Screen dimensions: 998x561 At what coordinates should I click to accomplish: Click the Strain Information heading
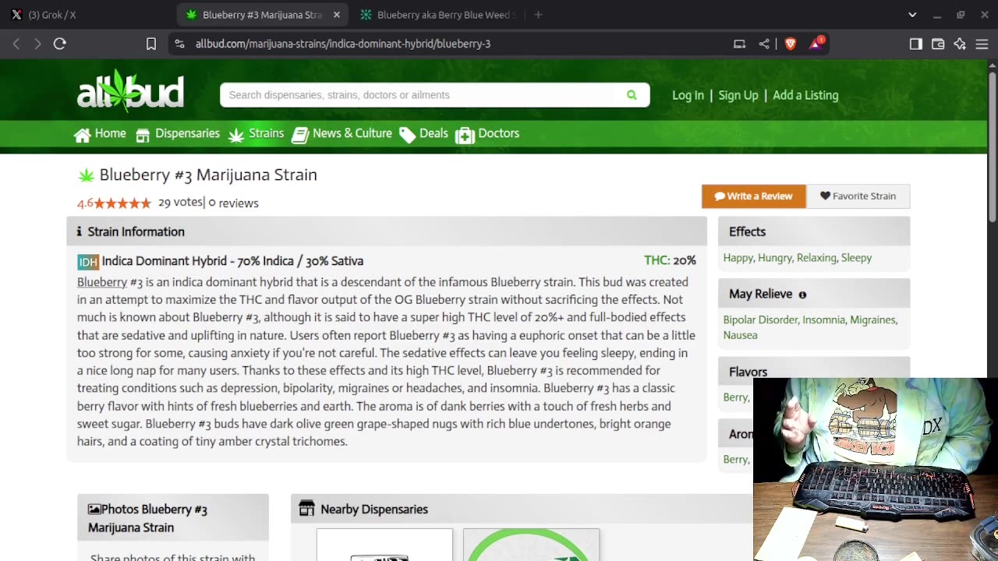tap(136, 231)
